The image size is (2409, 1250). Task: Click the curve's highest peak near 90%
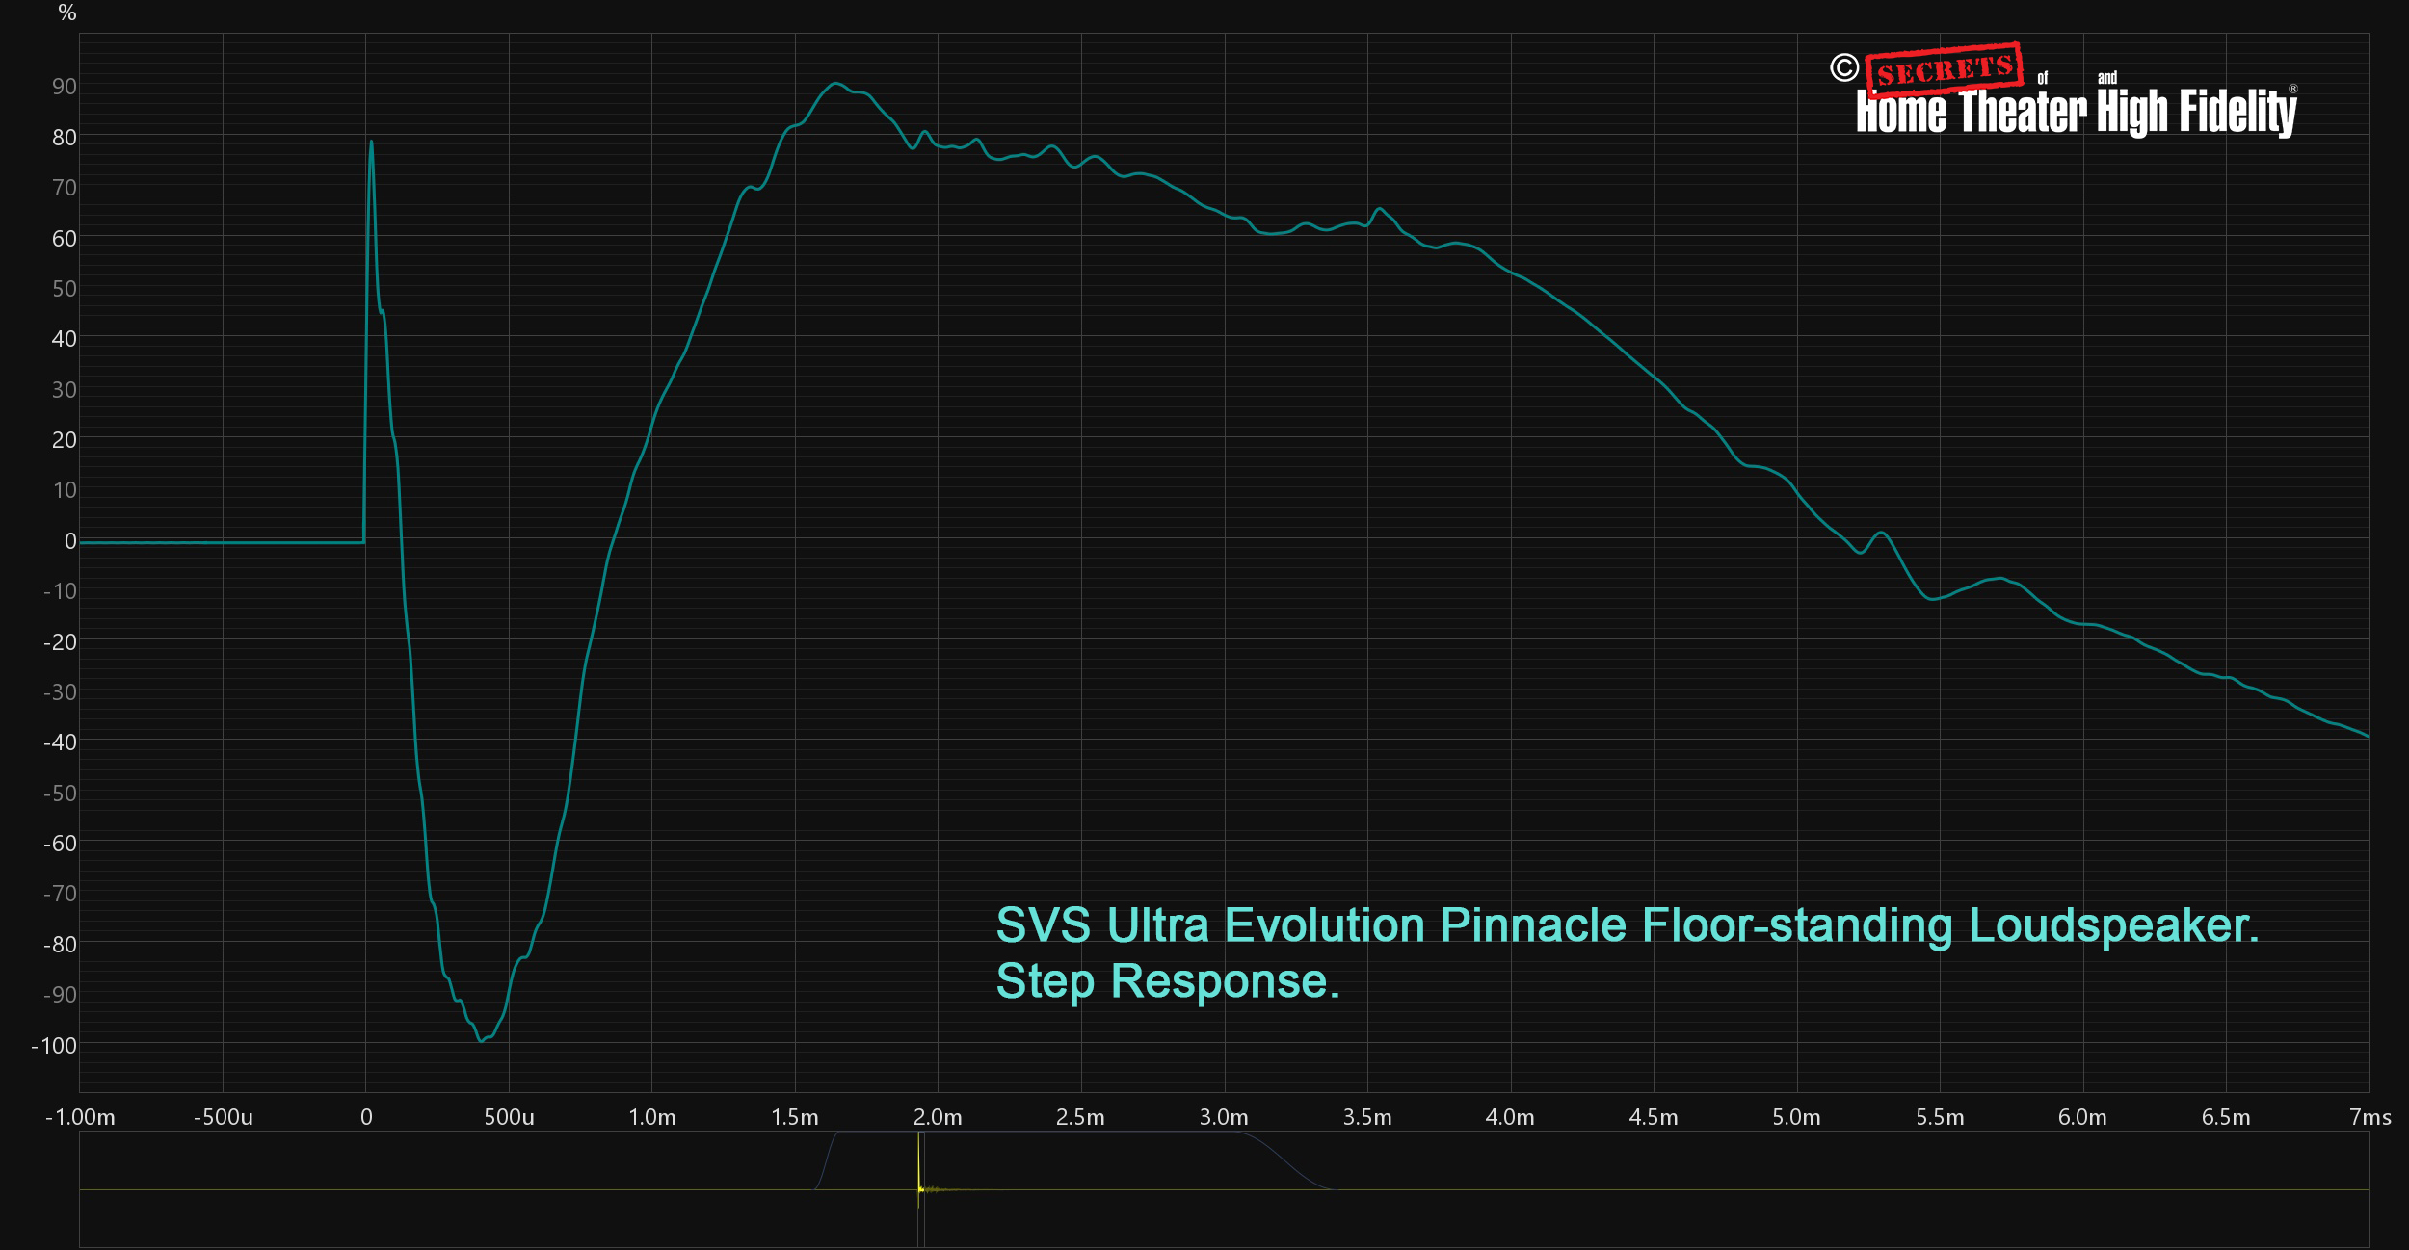tap(835, 84)
